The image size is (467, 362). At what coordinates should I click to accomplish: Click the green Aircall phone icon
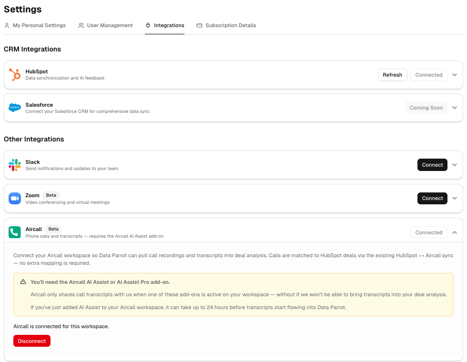click(x=15, y=232)
